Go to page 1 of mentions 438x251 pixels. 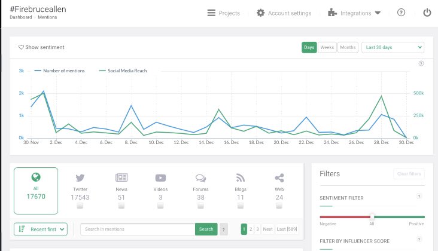[x=244, y=229]
